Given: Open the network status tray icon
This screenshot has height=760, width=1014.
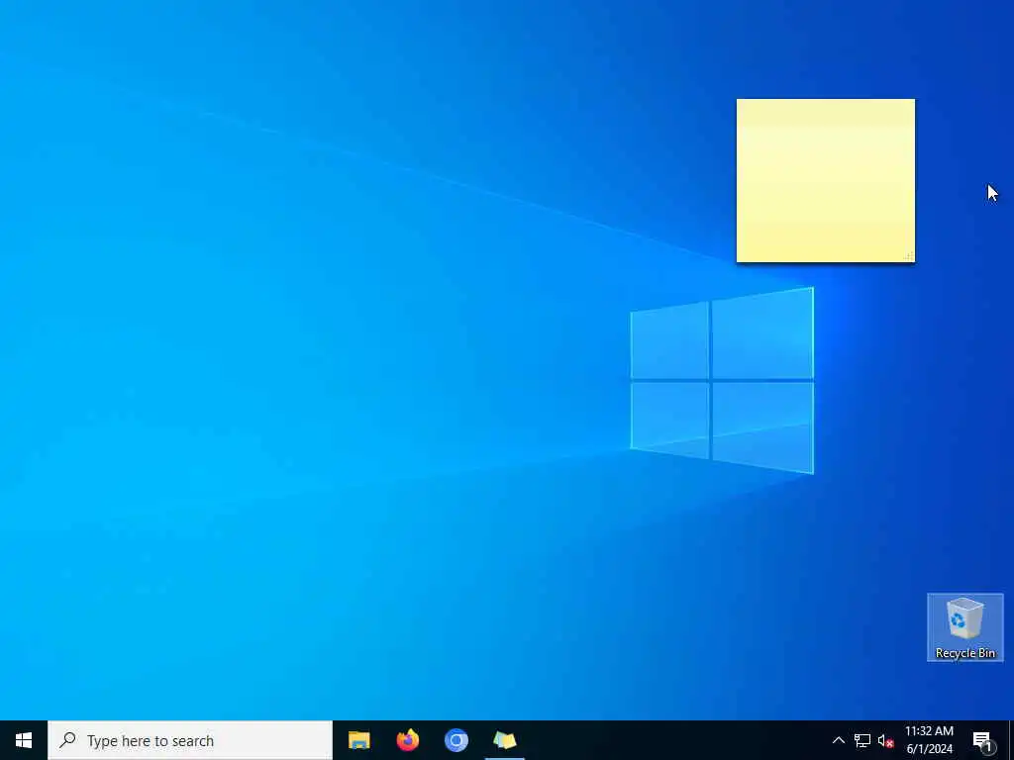Looking at the screenshot, I should pyautogui.click(x=862, y=740).
